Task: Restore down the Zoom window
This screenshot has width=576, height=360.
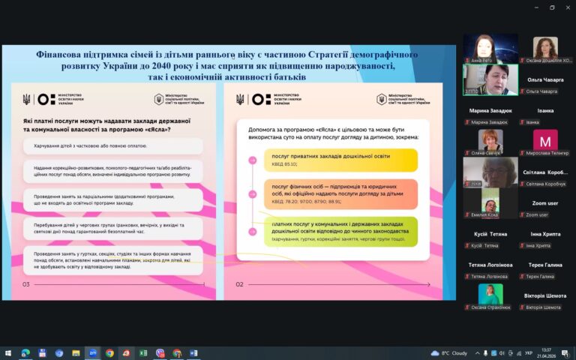Action: pos(552,7)
